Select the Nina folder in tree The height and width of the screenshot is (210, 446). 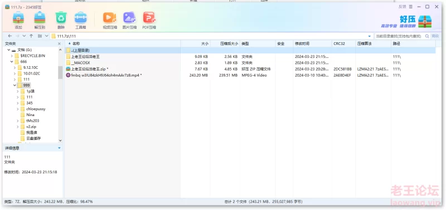30,115
